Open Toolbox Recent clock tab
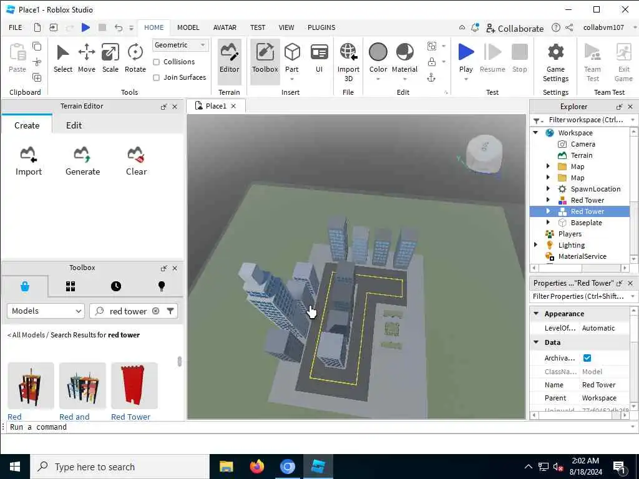Viewport: 639px width, 479px height. point(115,286)
